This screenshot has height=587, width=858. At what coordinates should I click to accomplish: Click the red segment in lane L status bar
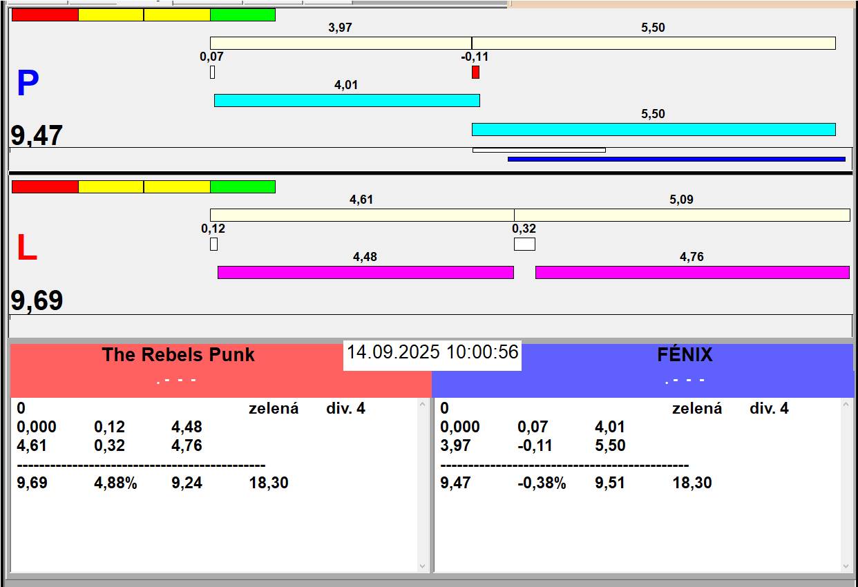[45, 186]
